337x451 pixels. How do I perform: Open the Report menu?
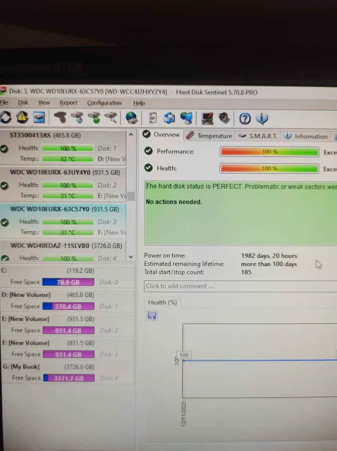pos(68,103)
